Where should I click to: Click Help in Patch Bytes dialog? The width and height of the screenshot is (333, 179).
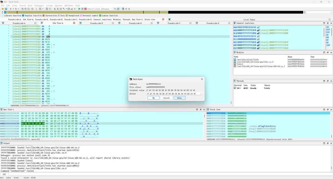coord(179,98)
